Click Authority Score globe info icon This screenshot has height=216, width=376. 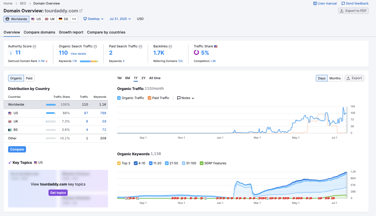pyautogui.click(x=34, y=47)
